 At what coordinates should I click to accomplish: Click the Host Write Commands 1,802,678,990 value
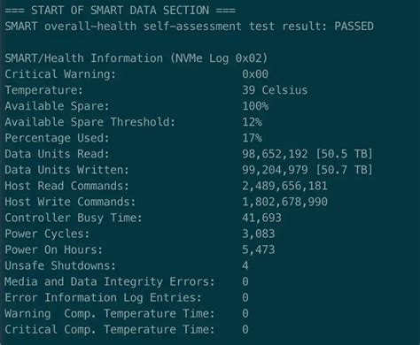284,202
